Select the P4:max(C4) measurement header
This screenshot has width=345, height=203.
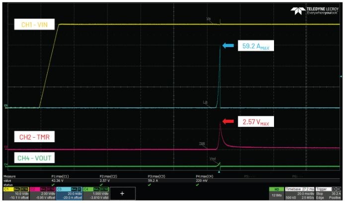205,176
